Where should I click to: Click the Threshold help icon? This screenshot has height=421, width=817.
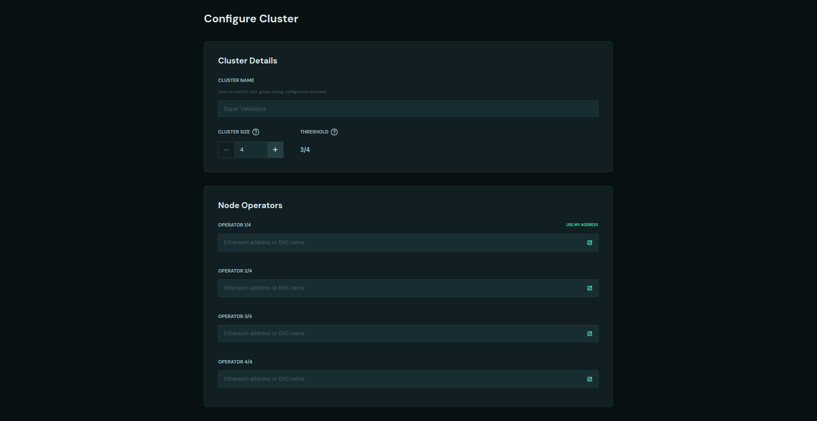[x=334, y=132]
